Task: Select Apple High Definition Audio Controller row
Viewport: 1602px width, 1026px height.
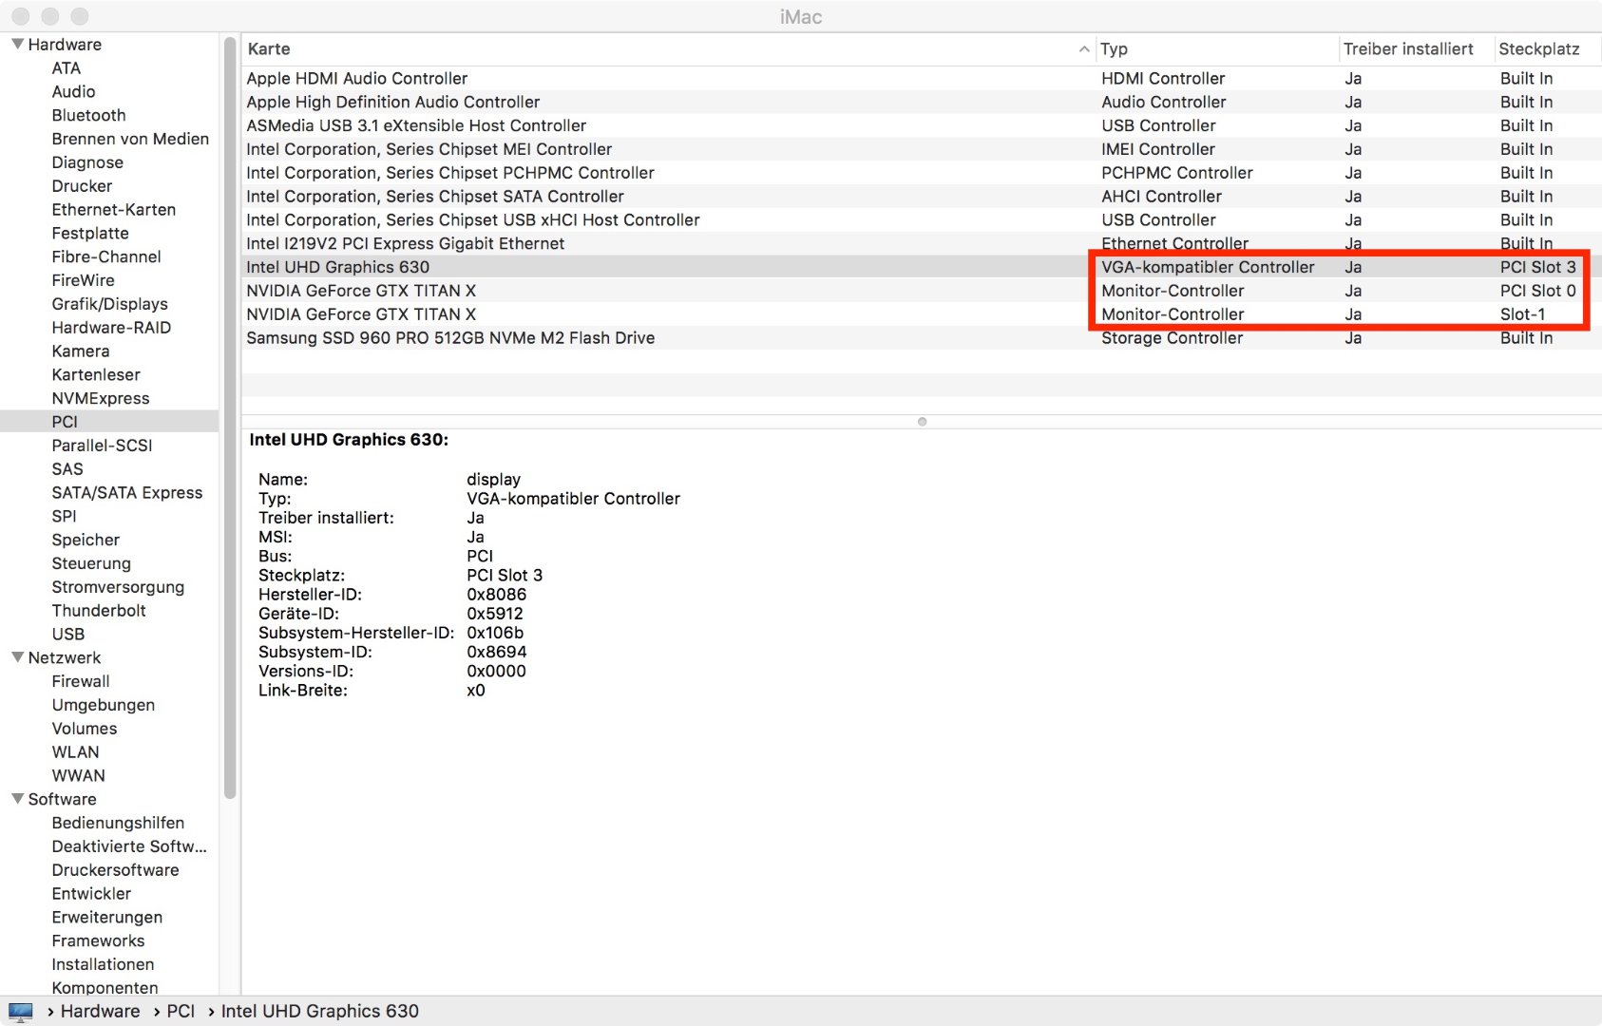Action: tap(921, 102)
